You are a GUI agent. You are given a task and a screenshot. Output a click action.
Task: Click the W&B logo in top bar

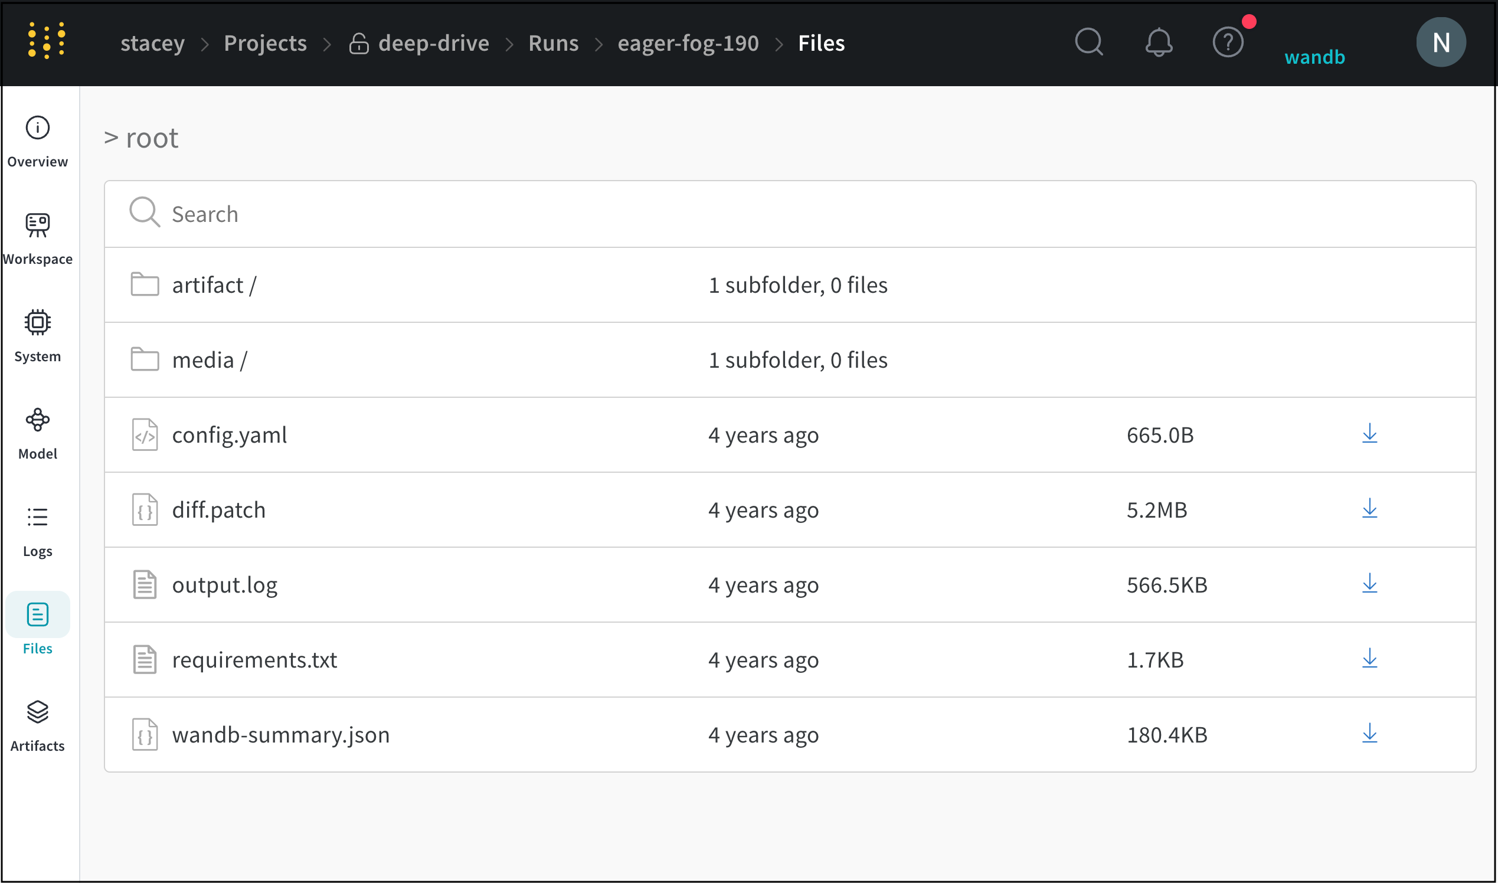pyautogui.click(x=47, y=41)
